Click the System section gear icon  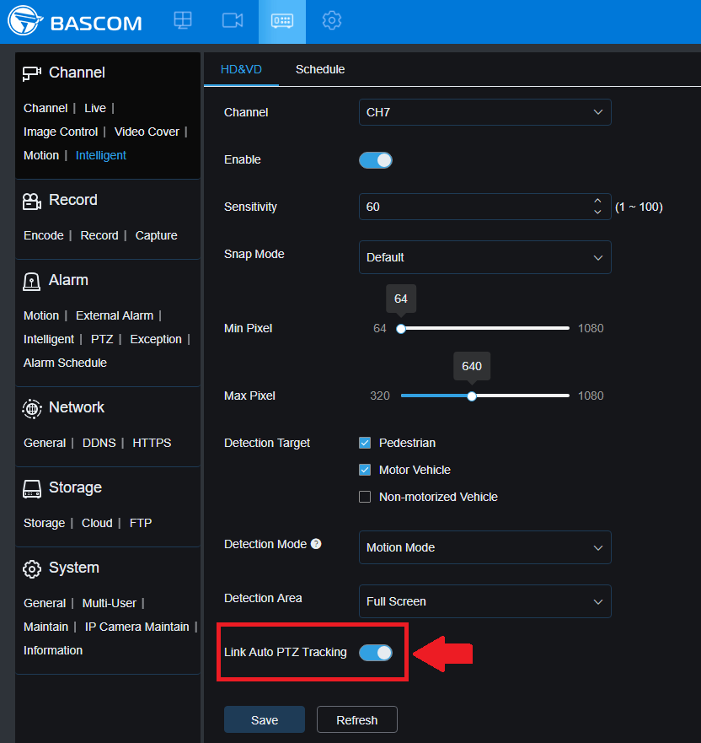(x=32, y=568)
